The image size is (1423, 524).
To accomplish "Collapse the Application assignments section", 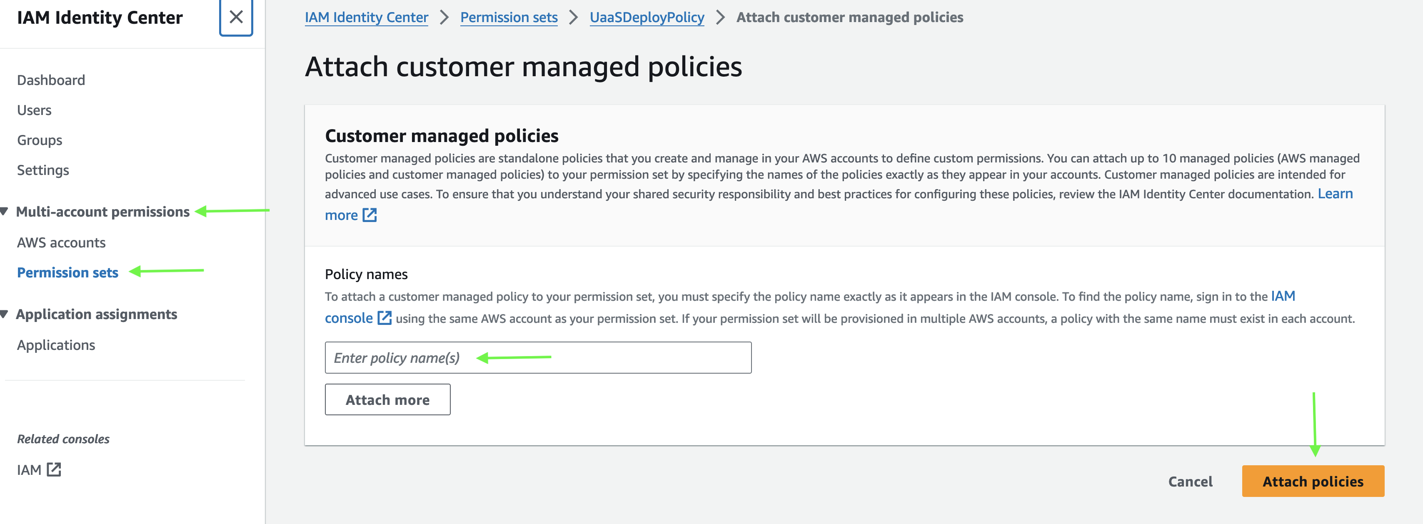I will click(5, 314).
